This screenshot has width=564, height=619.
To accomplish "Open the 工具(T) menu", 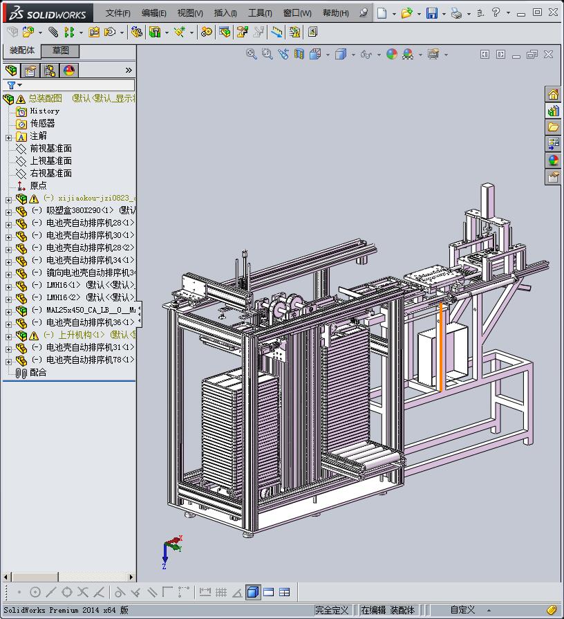I will [x=260, y=13].
